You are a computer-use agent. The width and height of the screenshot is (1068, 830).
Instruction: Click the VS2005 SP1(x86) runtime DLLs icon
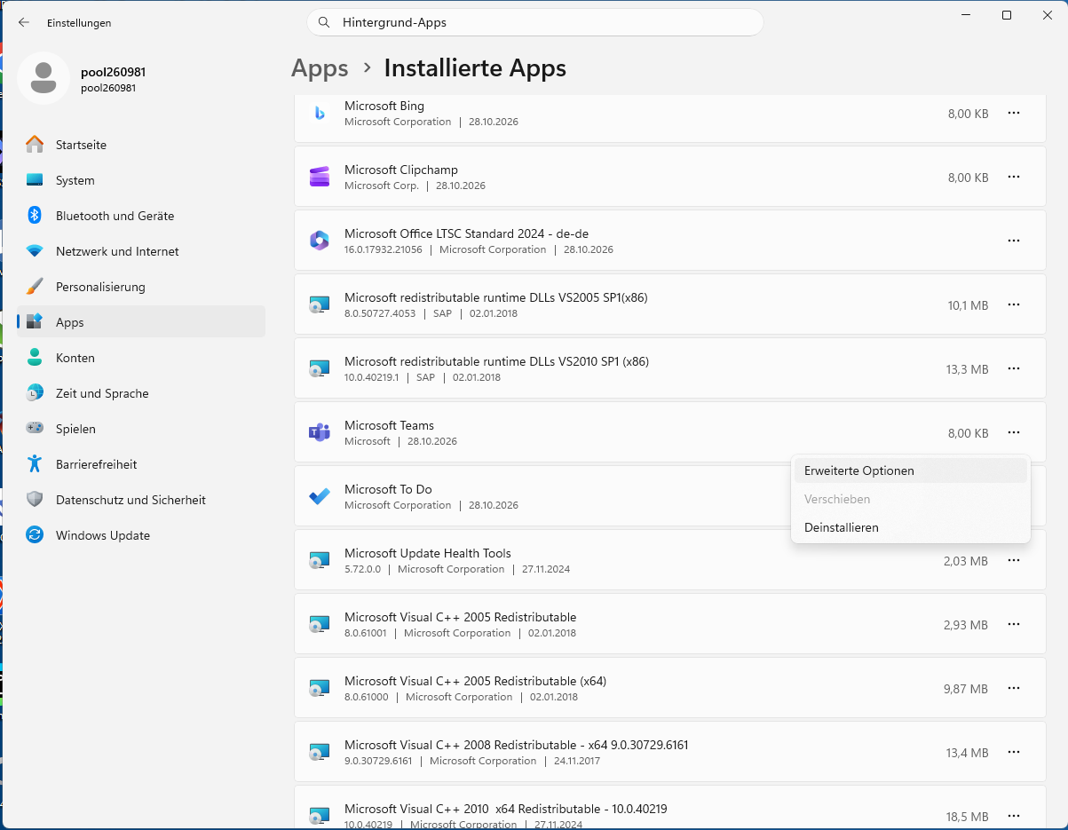(320, 304)
